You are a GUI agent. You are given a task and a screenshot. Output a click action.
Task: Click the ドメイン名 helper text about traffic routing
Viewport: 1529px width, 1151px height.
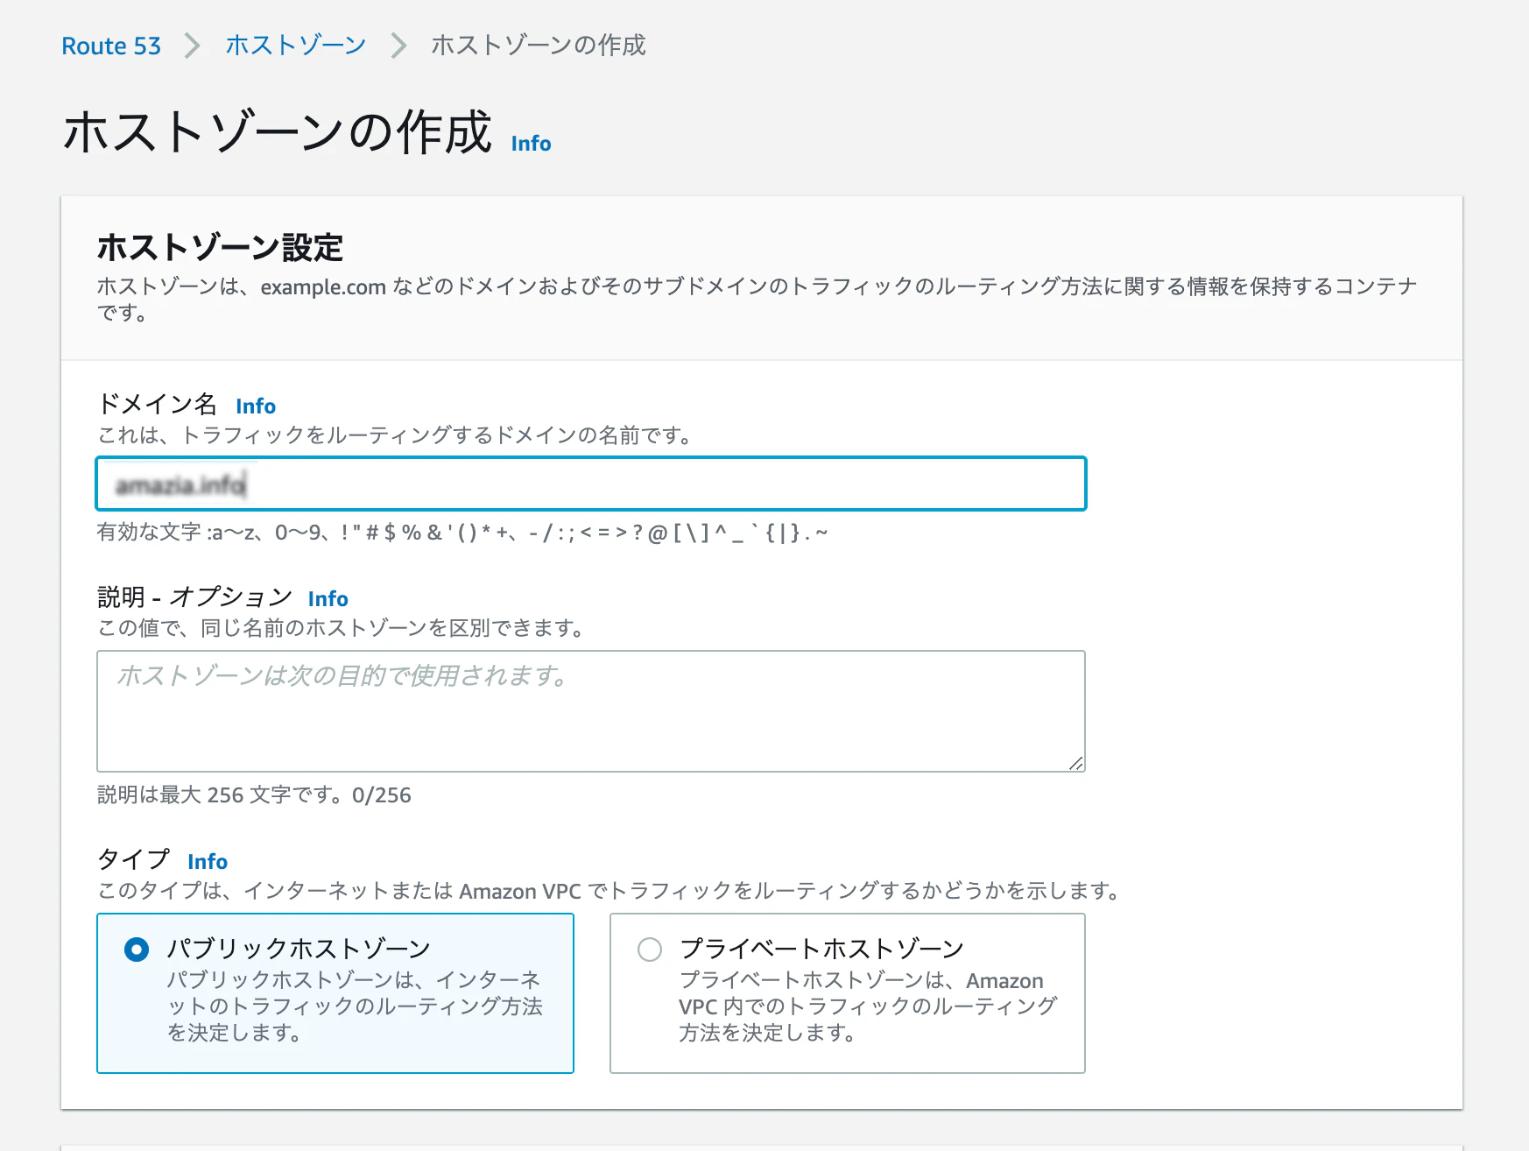tap(395, 435)
